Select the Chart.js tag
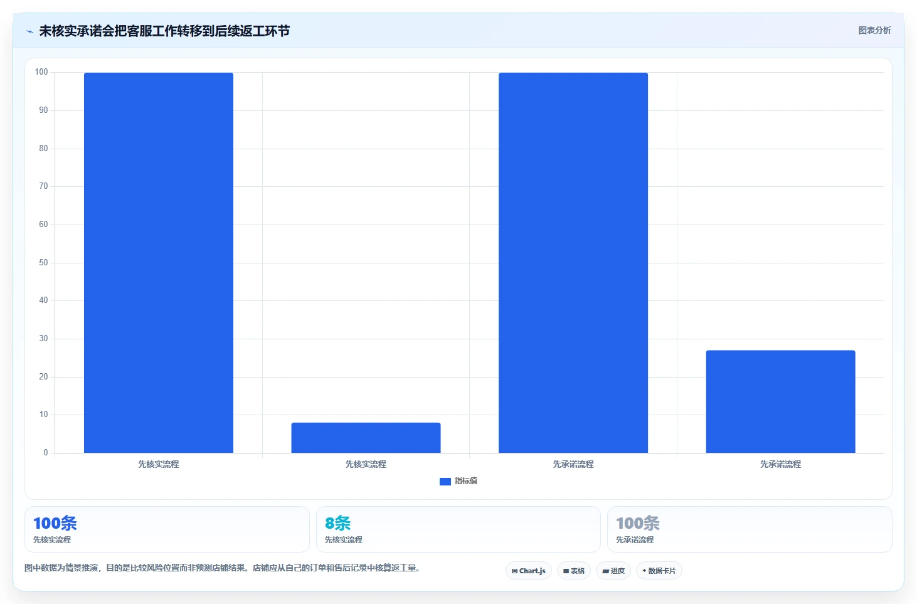 529,571
